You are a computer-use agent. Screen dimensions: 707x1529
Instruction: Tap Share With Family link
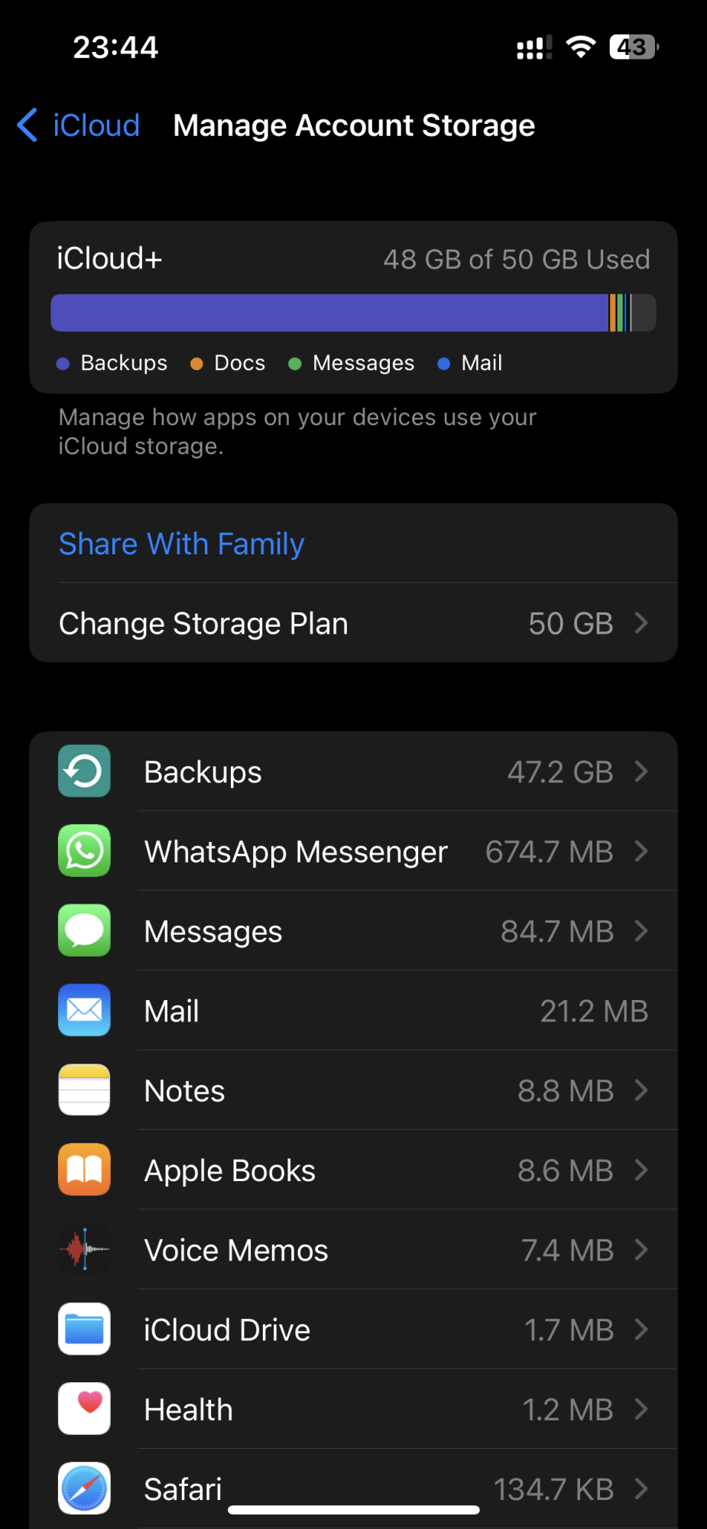(181, 544)
